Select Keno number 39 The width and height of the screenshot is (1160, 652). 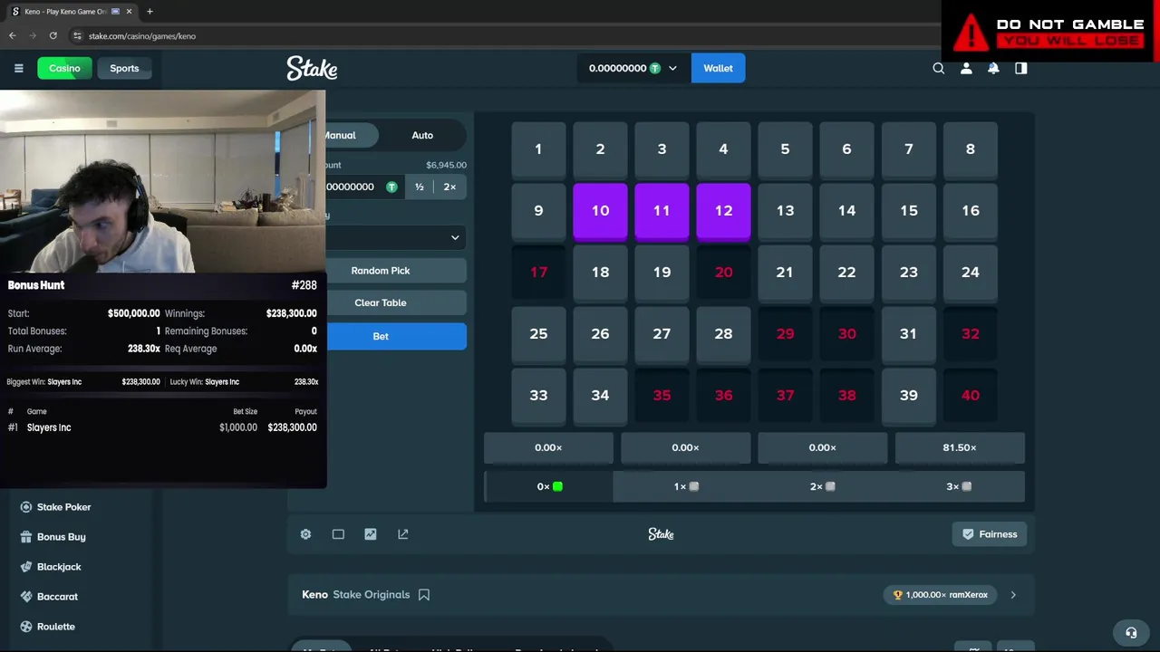pyautogui.click(x=908, y=396)
